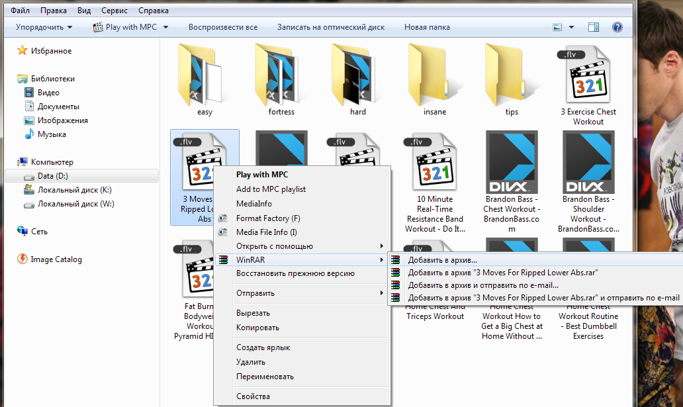Choose 'Добавить в архив...' in WinRAR submenu
Viewport: 683px width, 407px height.
pos(442,260)
